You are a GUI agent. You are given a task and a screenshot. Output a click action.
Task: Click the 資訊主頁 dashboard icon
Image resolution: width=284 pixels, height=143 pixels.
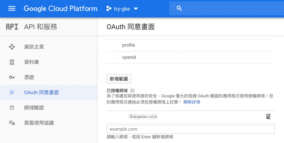tap(12, 47)
